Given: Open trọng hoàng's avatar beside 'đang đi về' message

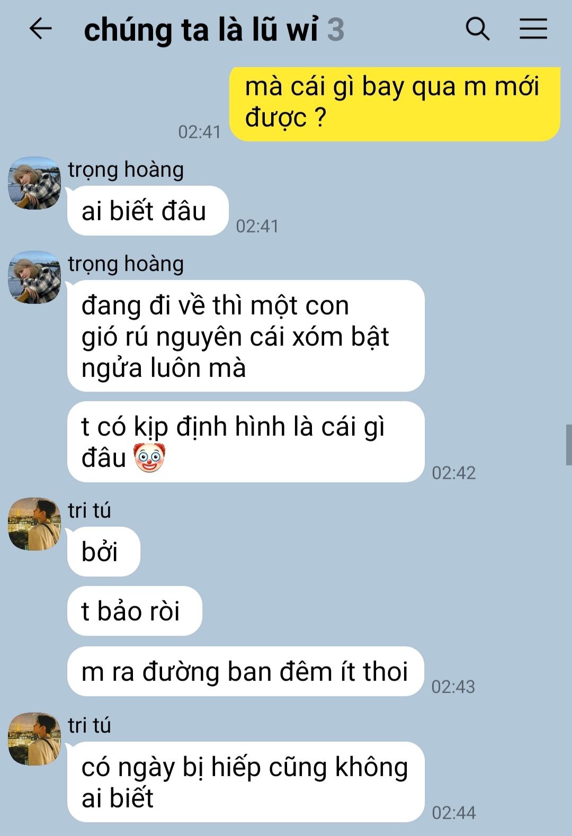Looking at the screenshot, I should (x=34, y=277).
